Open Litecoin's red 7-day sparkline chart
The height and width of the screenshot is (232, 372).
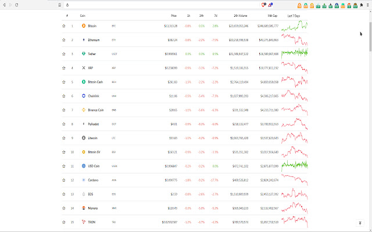(x=295, y=138)
